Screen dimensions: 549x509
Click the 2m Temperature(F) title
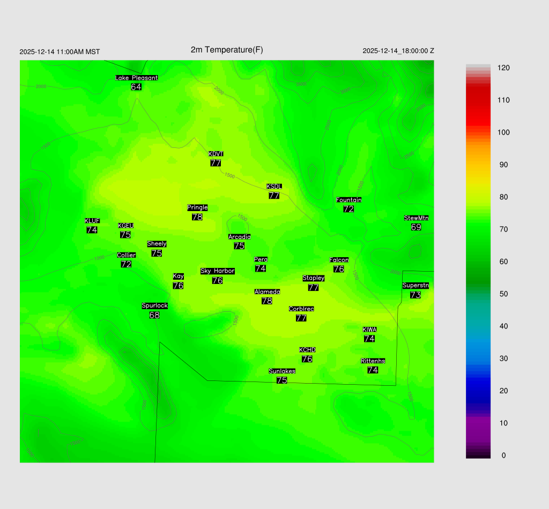pos(227,50)
